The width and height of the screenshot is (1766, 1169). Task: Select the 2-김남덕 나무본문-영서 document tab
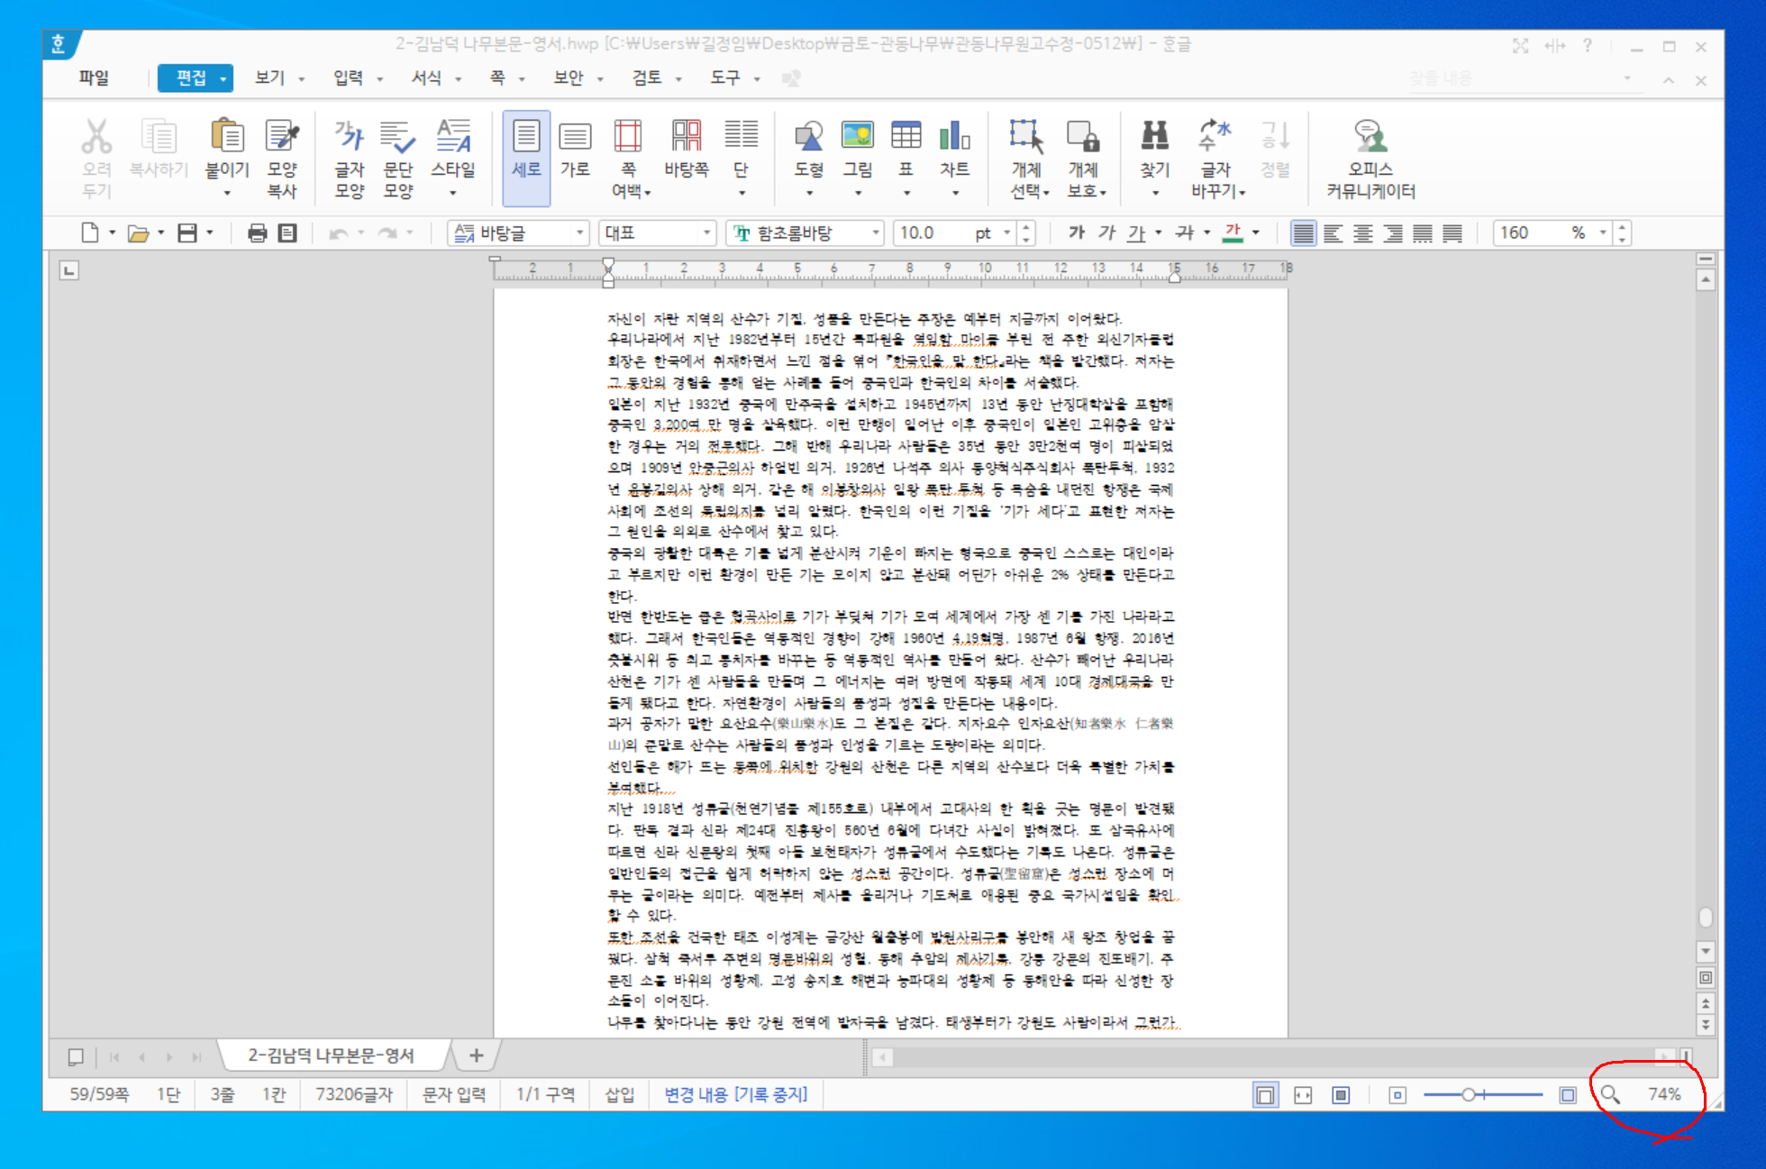tap(332, 1055)
